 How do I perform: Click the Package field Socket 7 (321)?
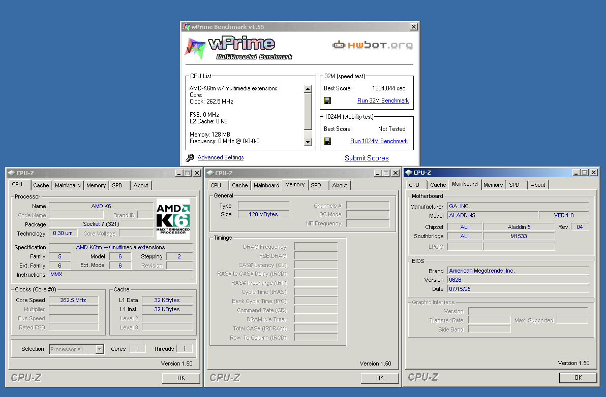(x=101, y=224)
